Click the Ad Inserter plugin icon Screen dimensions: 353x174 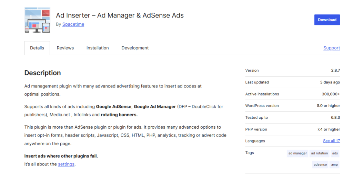[x=37, y=20]
